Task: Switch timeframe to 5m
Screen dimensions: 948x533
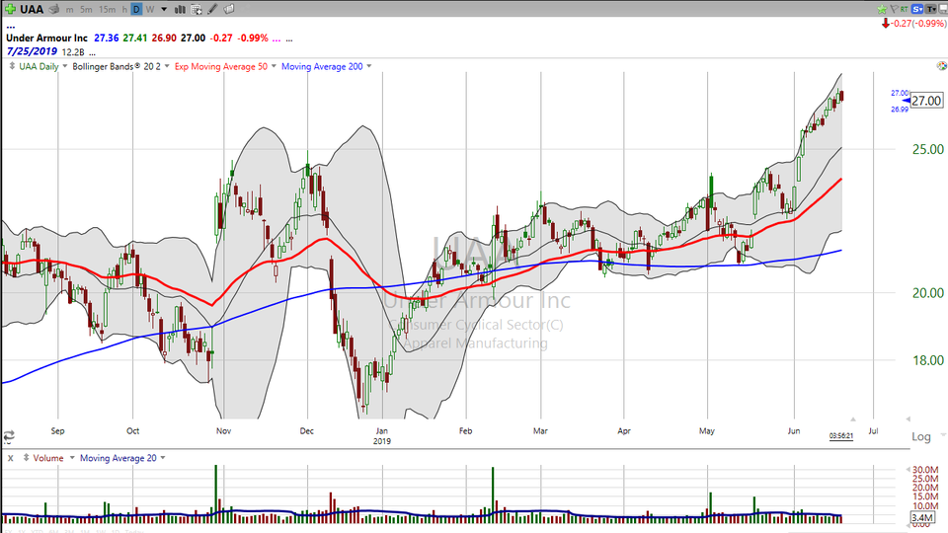Action: click(x=86, y=9)
